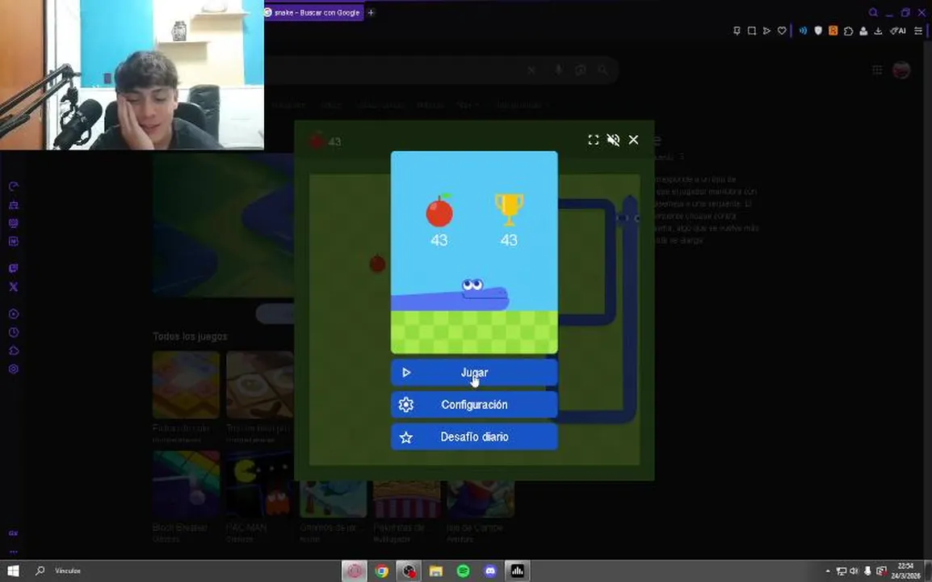Open Spotify from the taskbar
932x582 pixels.
click(x=463, y=571)
